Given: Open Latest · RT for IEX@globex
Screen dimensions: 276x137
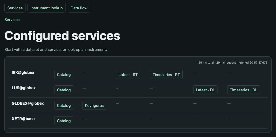Looking at the screenshot, I should click(x=128, y=74).
